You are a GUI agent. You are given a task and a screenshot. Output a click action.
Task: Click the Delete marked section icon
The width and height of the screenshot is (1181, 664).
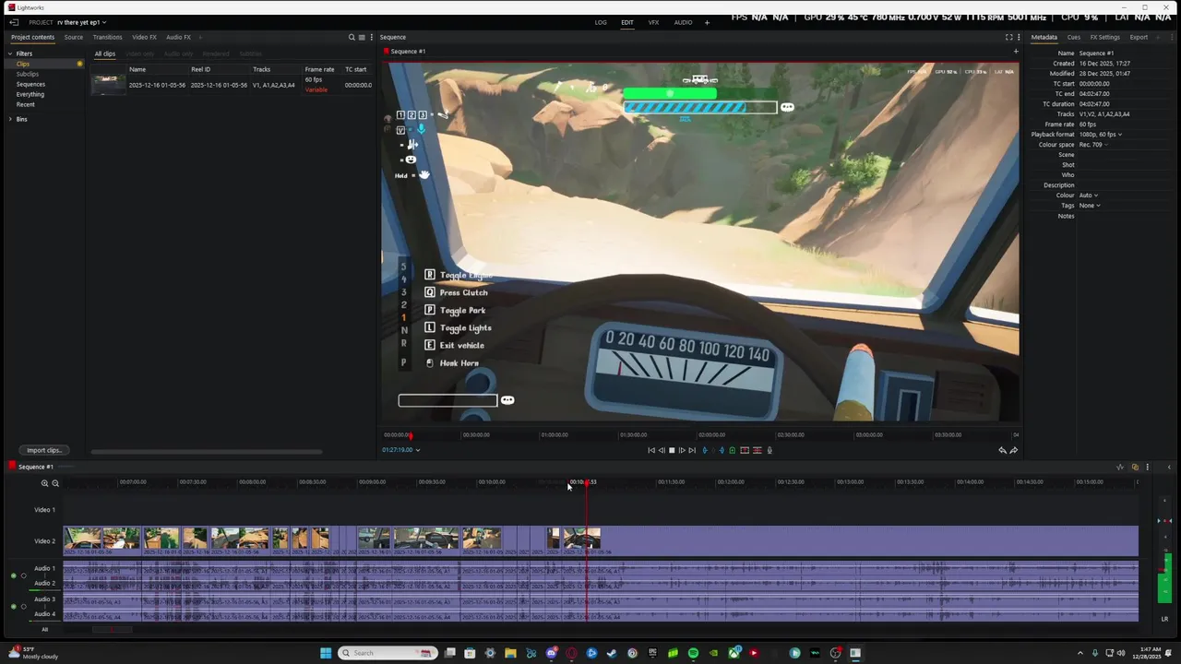758,450
